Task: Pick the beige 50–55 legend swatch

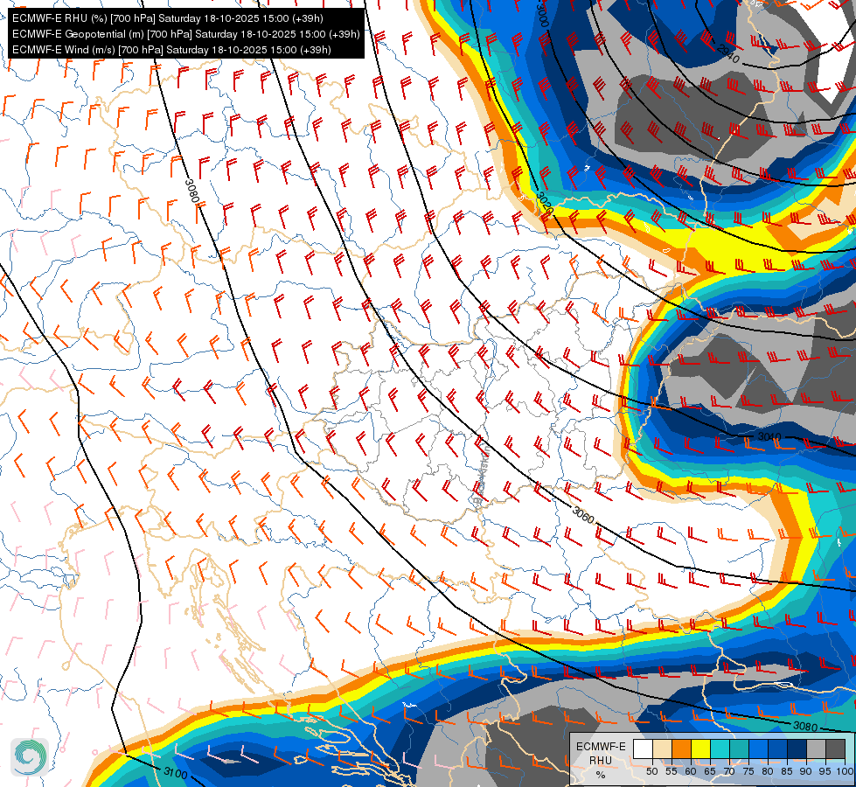Action: coord(662,749)
